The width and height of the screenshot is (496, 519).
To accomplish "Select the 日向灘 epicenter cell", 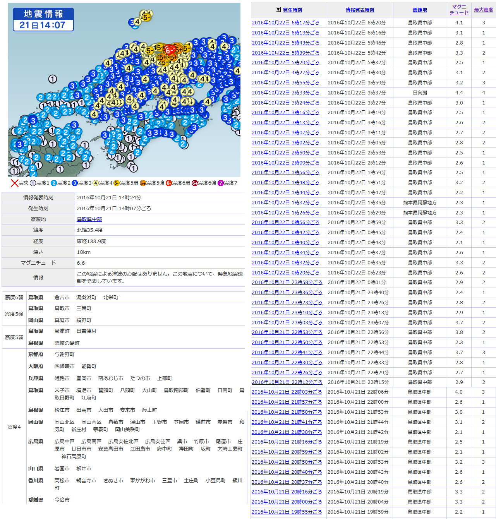I will coord(420,93).
